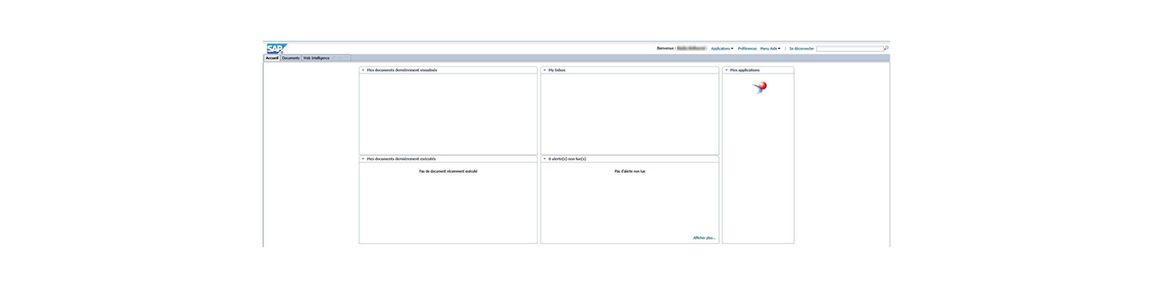The image size is (1153, 288).
Task: Focus the search input field
Action: [x=850, y=49]
